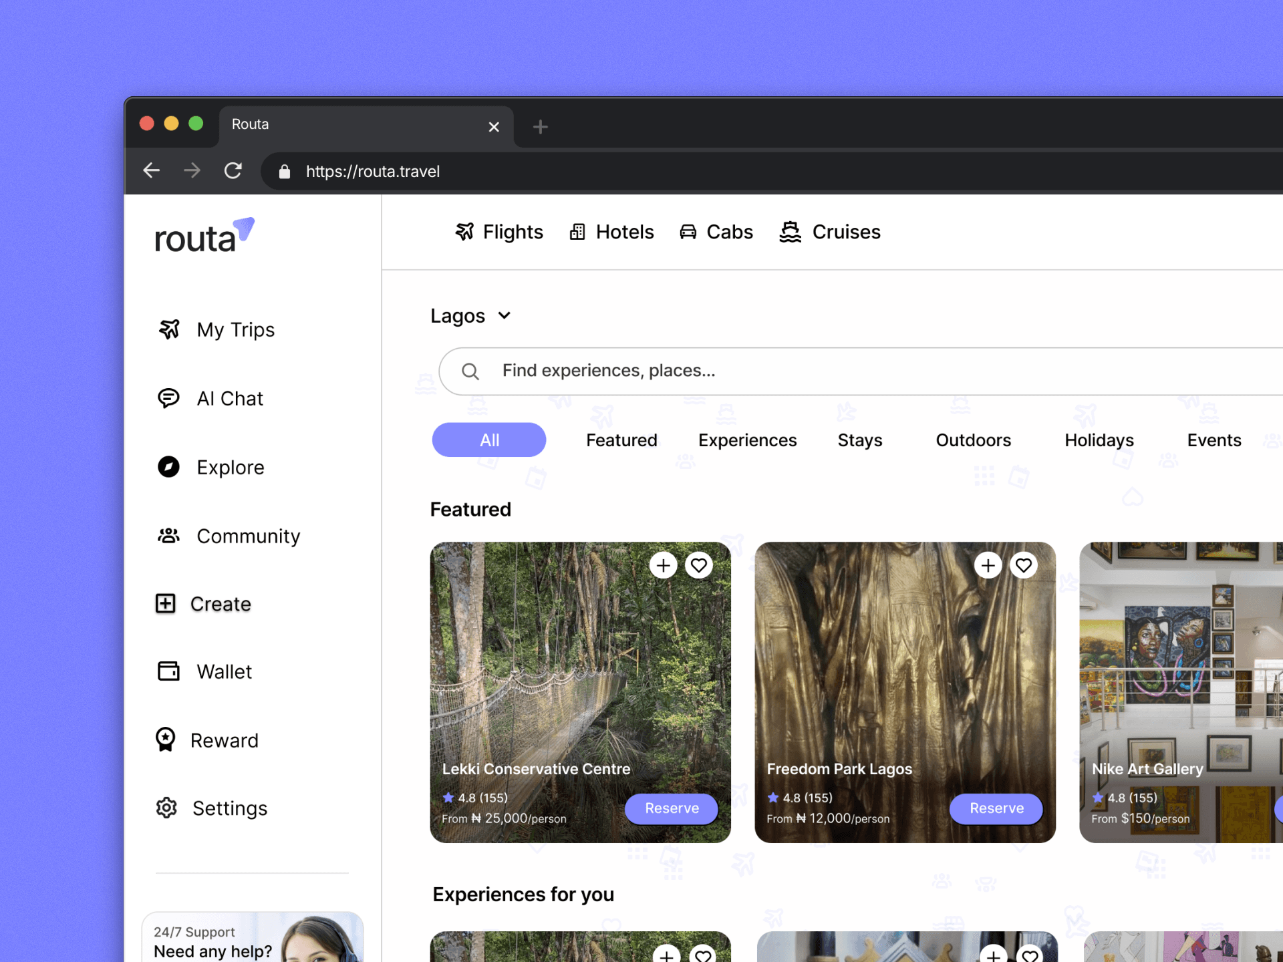1283x962 pixels.
Task: Click the browser address bar URL
Action: coord(373,172)
